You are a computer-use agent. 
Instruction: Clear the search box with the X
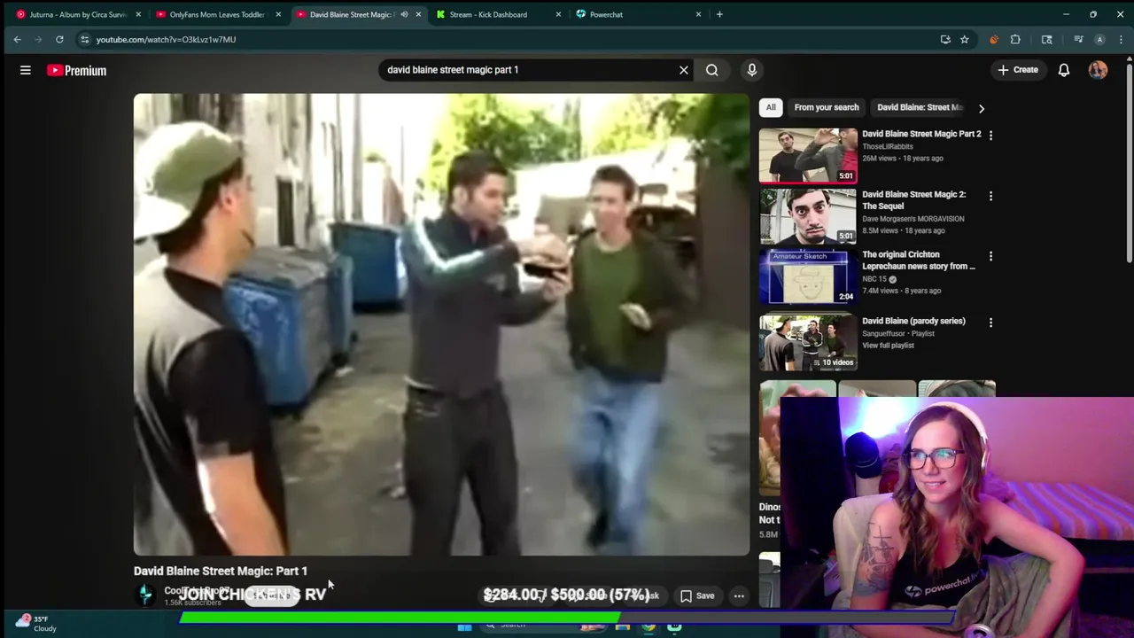[x=684, y=70]
